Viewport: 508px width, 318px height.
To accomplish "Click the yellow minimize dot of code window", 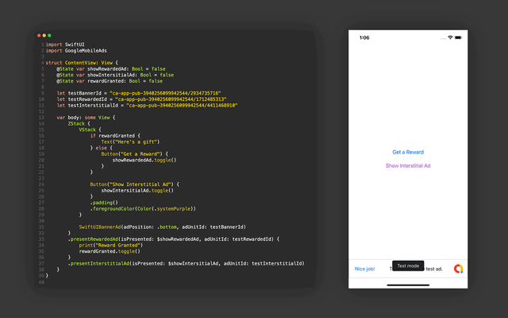I will coord(44,35).
